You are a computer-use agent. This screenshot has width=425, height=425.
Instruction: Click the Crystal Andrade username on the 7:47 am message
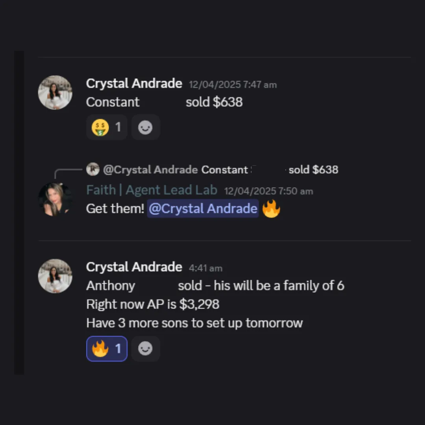point(134,83)
